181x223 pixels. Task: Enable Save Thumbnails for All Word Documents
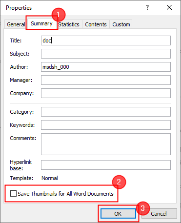click(x=13, y=194)
